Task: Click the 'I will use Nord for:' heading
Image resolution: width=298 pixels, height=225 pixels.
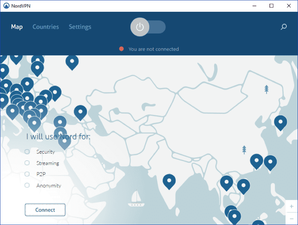Action: [x=58, y=136]
